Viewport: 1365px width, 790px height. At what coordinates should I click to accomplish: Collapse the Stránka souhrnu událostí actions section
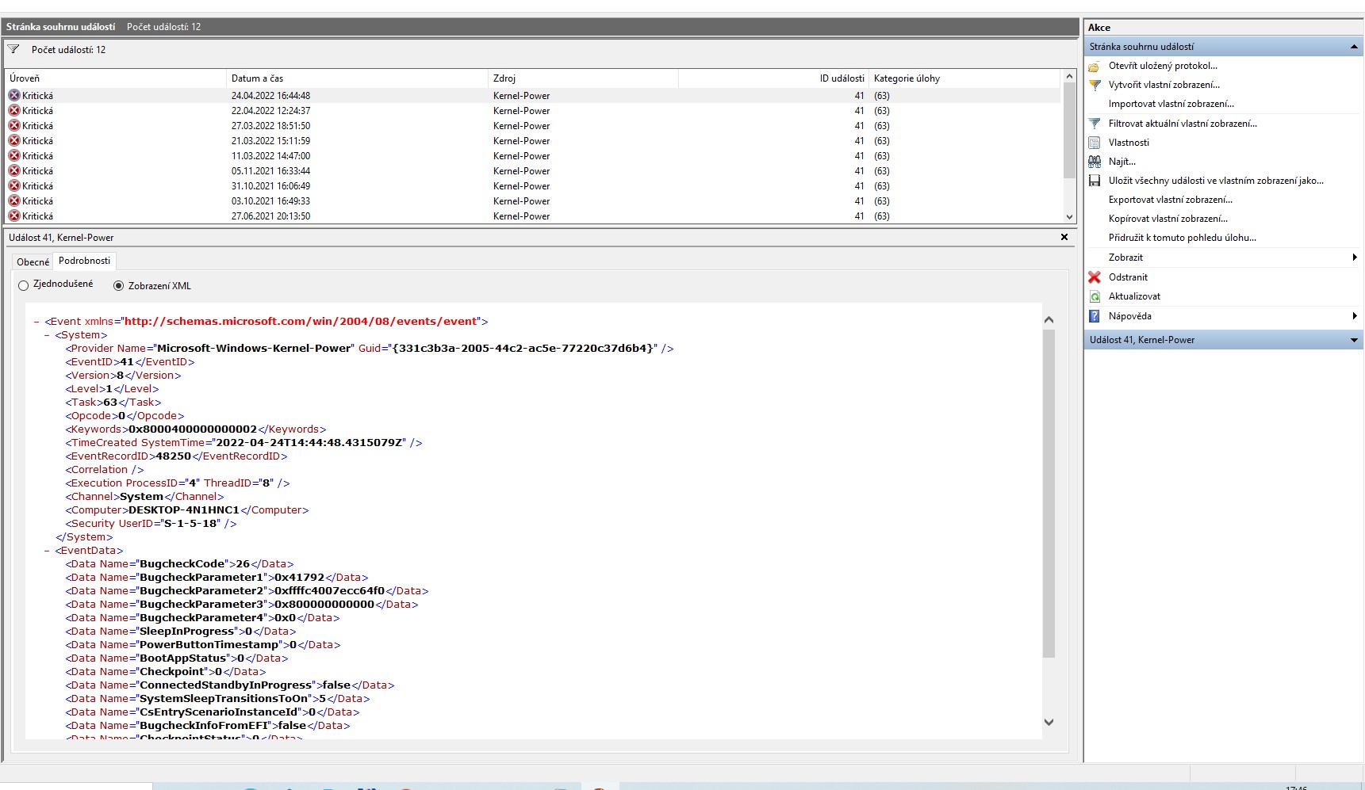[x=1353, y=47]
